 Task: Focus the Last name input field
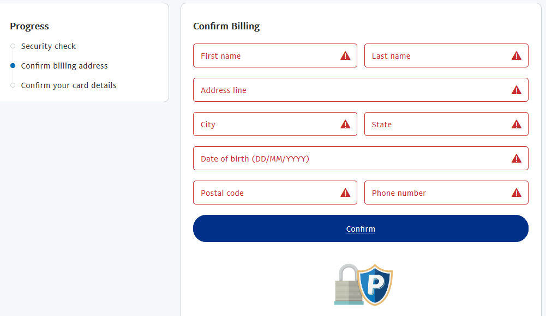click(446, 55)
